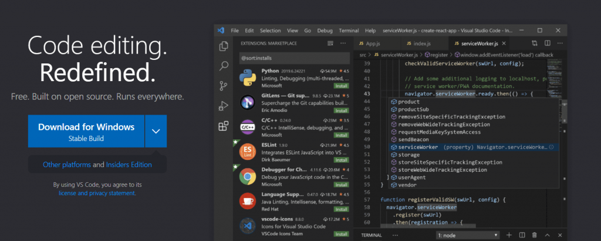Open the Insiders Edition link
Viewport: 601px width, 241px height.
pos(129,165)
